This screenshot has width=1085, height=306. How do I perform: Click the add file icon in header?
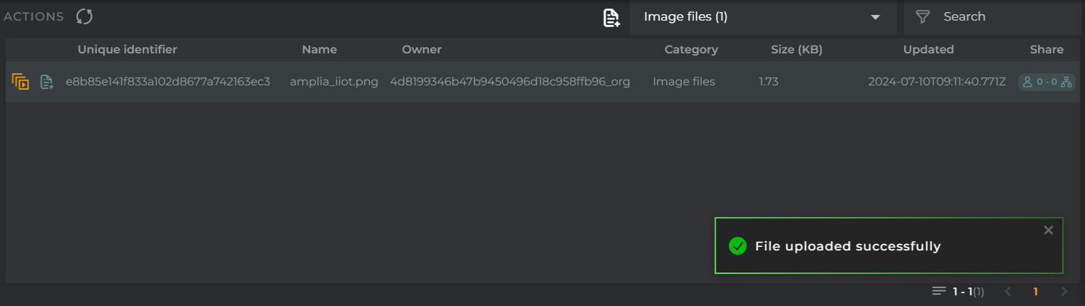pos(611,18)
